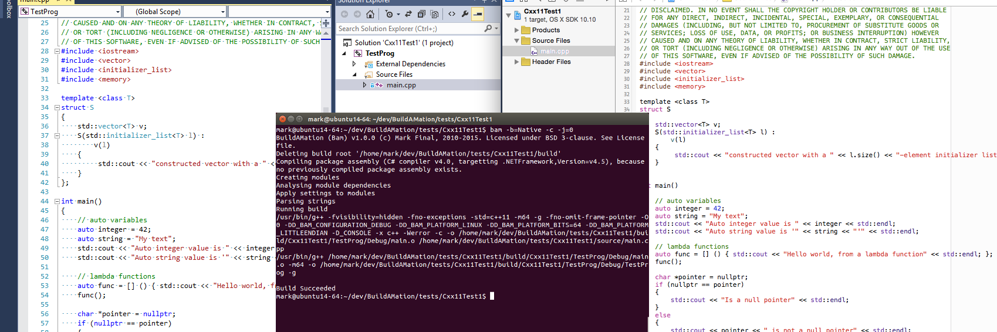
Task: Collapse constructor outlining box at line 37
Action: [x=57, y=135]
